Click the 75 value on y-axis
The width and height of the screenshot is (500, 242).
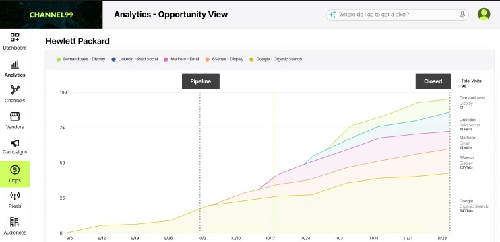[63, 128]
